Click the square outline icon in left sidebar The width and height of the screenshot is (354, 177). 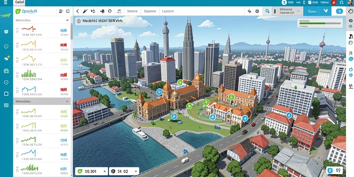point(6,94)
